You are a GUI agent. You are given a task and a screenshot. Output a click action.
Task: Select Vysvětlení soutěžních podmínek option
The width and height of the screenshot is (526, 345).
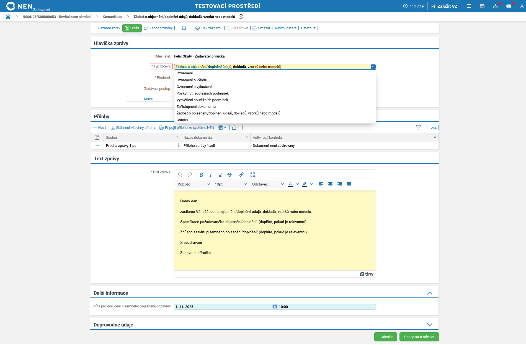click(275, 100)
